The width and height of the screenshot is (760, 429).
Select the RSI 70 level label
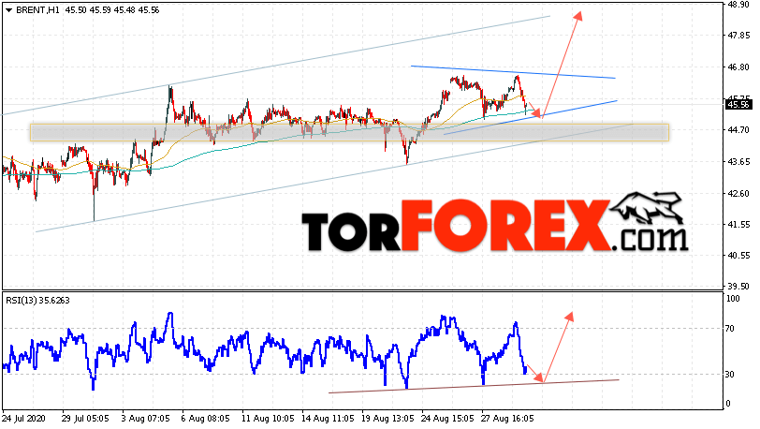click(x=731, y=329)
